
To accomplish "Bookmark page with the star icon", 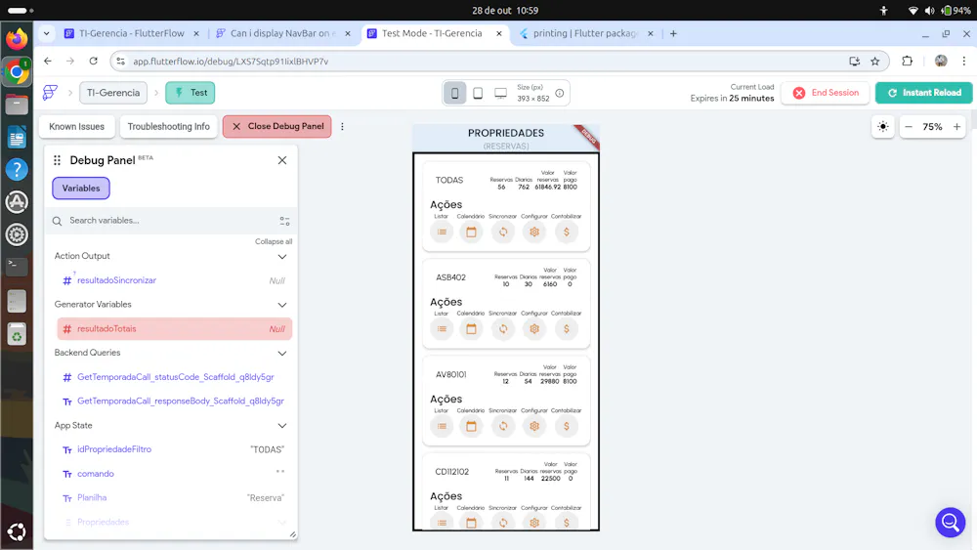I will pyautogui.click(x=874, y=61).
